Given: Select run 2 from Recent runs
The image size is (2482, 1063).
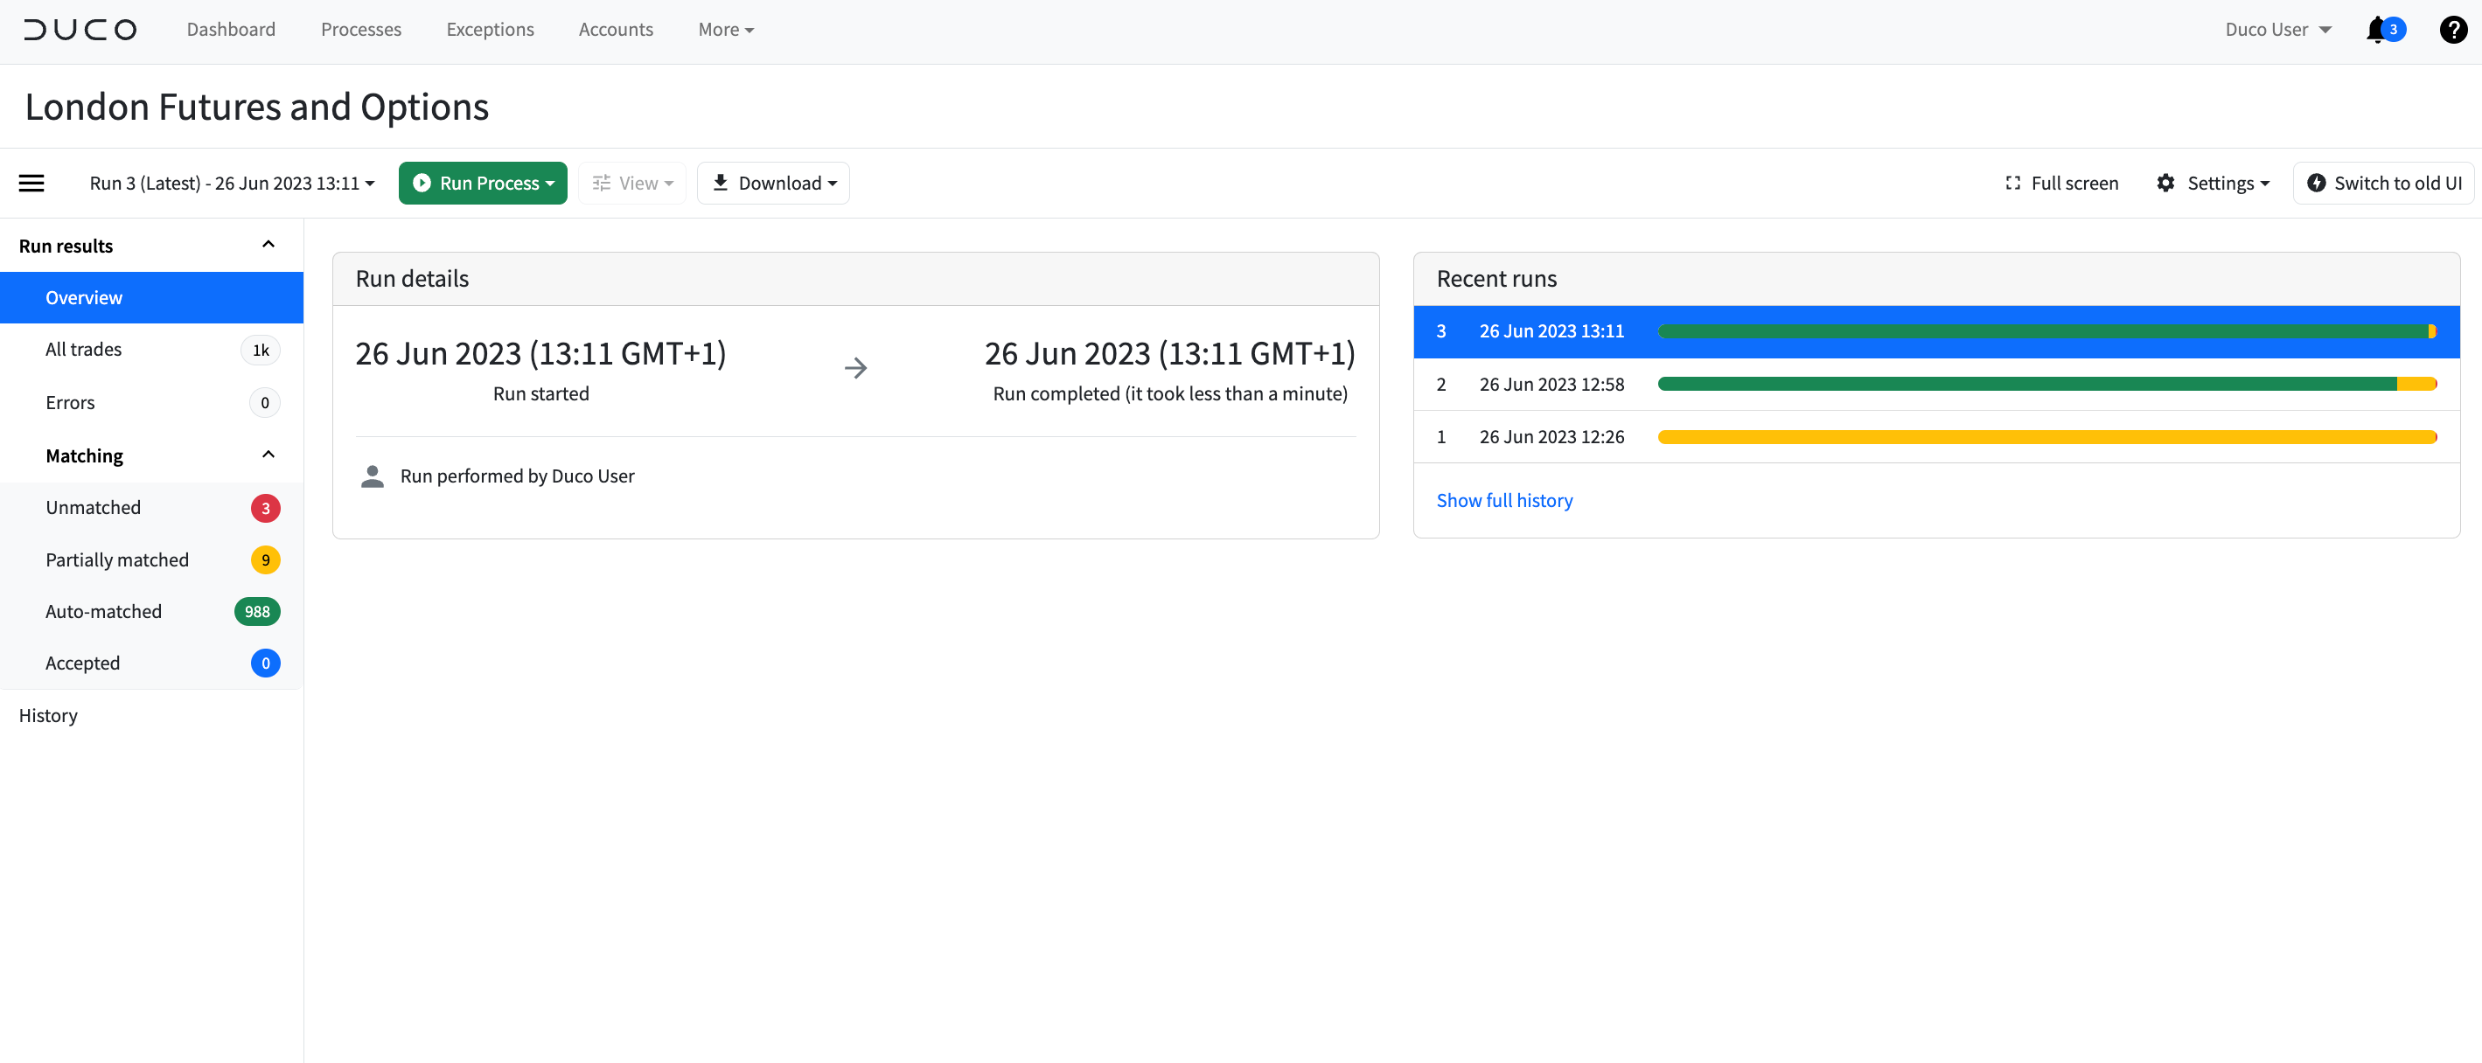Looking at the screenshot, I should point(1552,383).
